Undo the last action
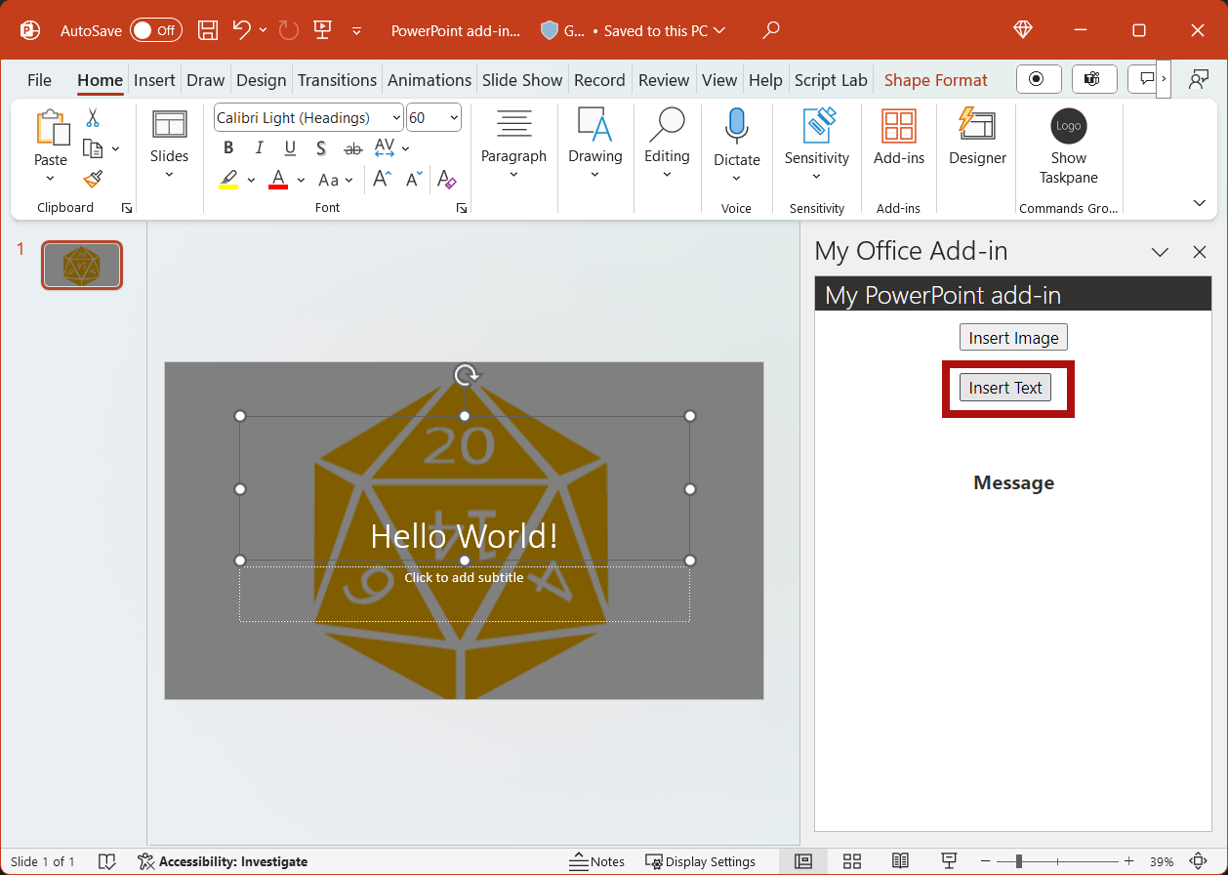This screenshot has height=875, width=1228. [242, 30]
